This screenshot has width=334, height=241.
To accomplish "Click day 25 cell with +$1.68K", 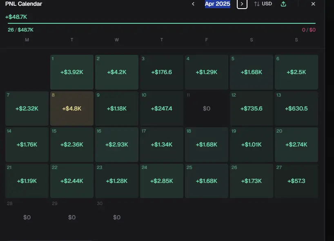I will 207,181.
